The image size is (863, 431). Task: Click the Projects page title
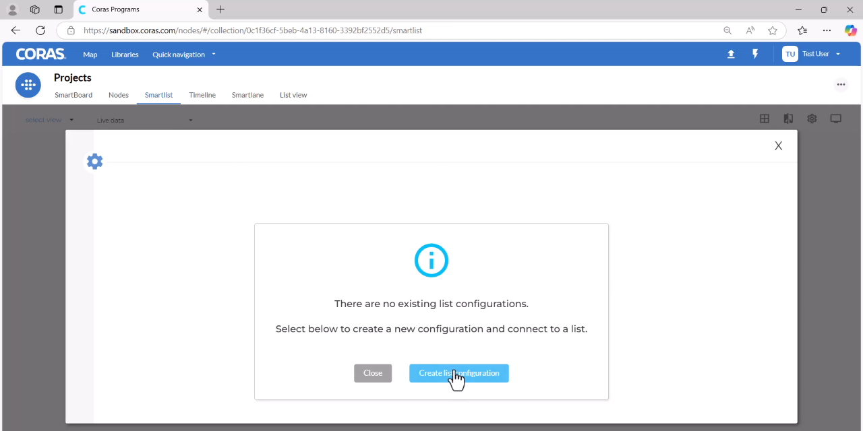tap(73, 77)
